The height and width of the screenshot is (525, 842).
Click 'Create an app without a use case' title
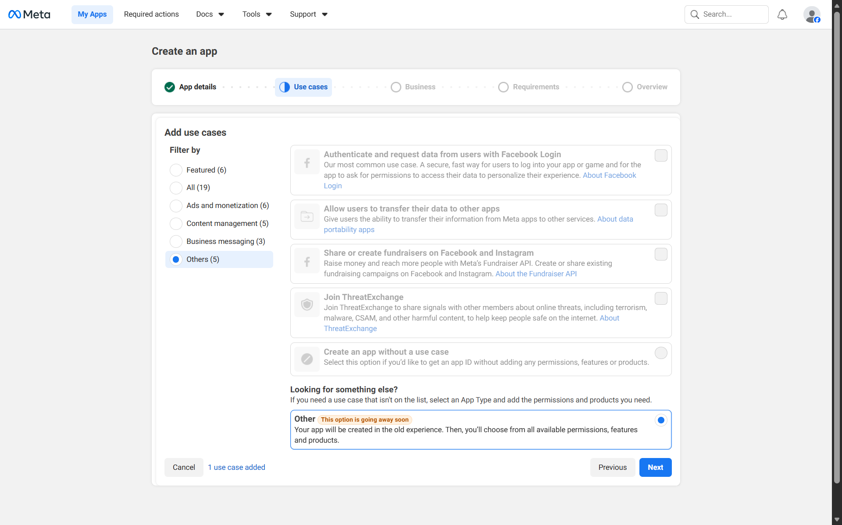pyautogui.click(x=386, y=352)
